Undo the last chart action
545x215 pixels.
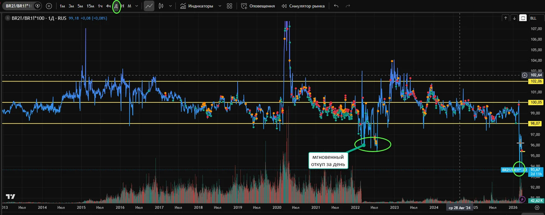click(x=336, y=6)
